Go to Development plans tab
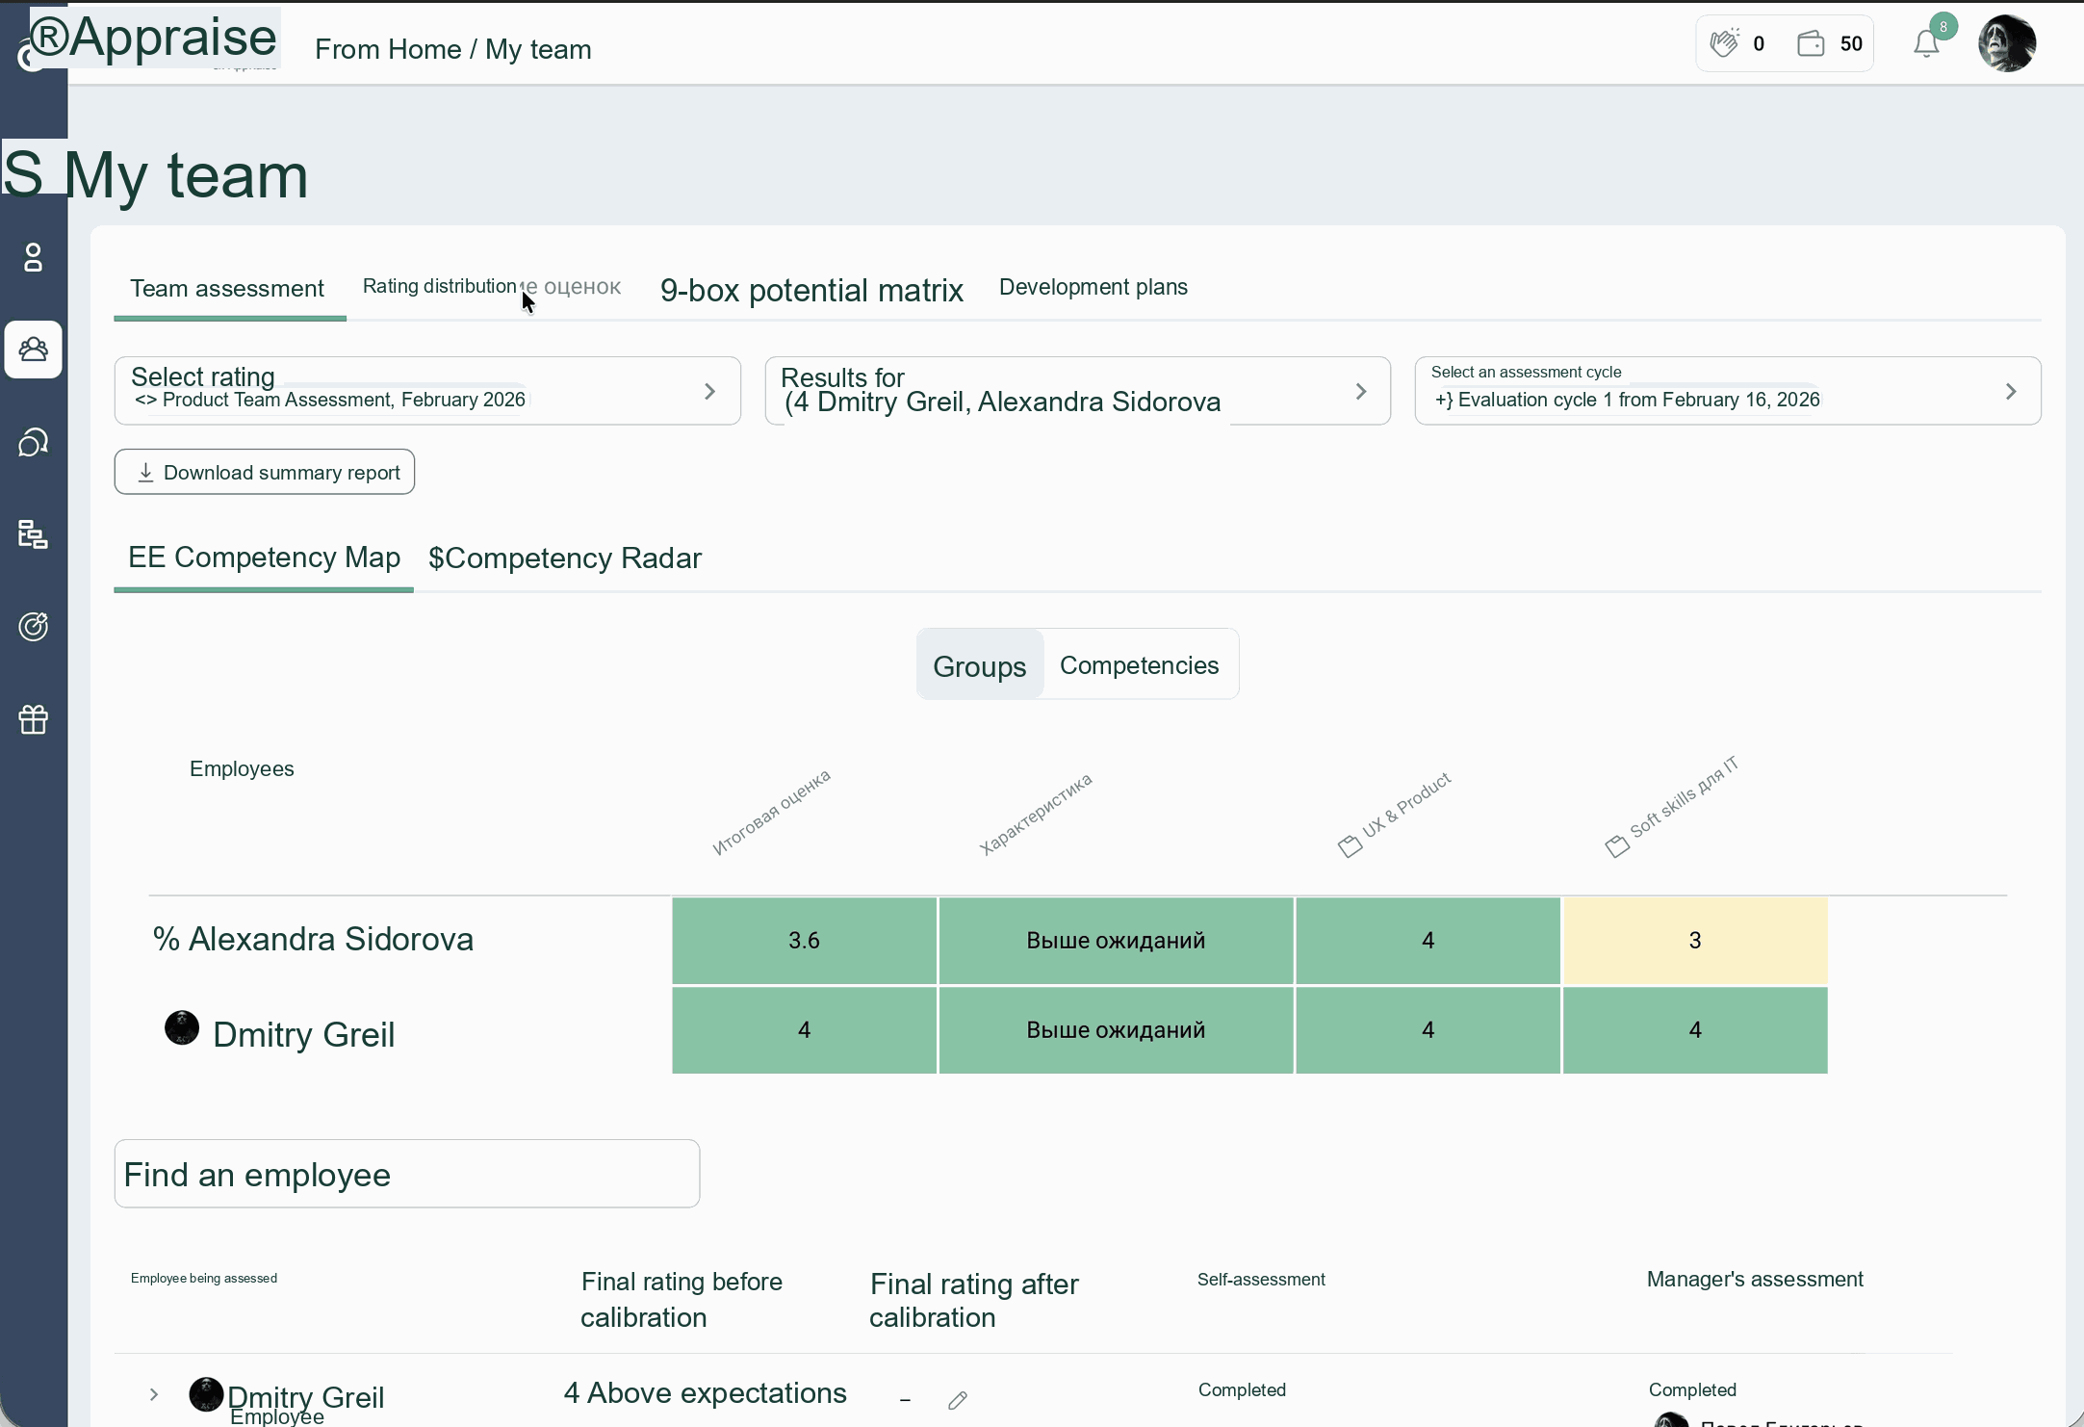Image resolution: width=2084 pixels, height=1427 pixels. tap(1093, 287)
